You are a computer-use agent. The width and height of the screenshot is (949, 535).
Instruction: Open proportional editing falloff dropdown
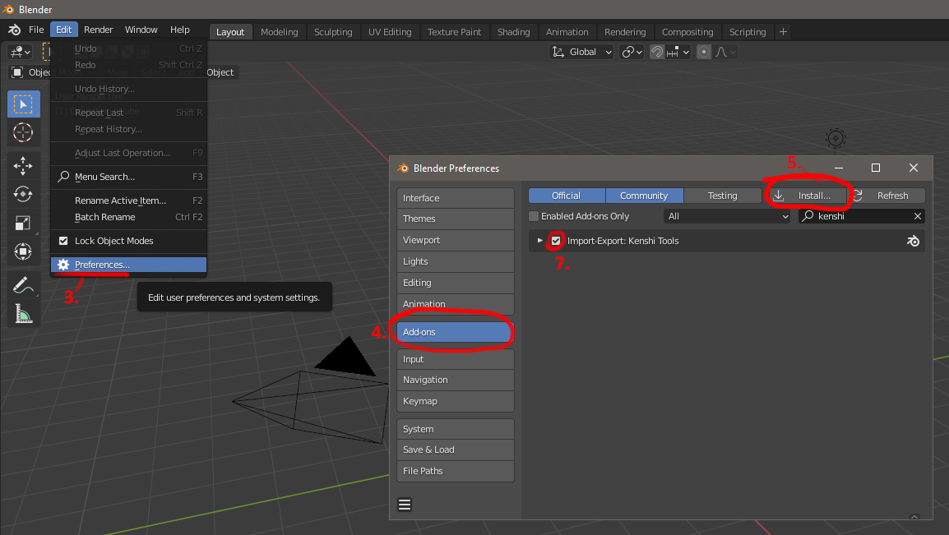pos(725,52)
